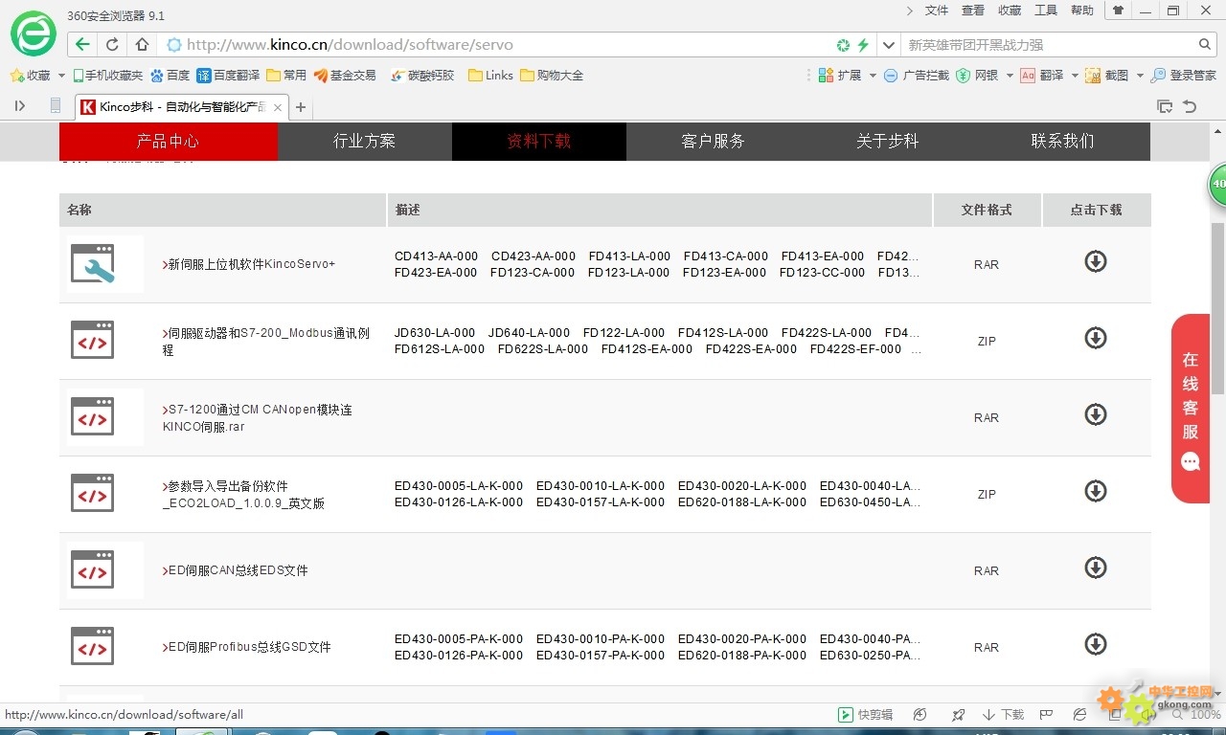Open the 百度翻译 bookmark
Image resolution: width=1226 pixels, height=735 pixels.
pos(228,75)
